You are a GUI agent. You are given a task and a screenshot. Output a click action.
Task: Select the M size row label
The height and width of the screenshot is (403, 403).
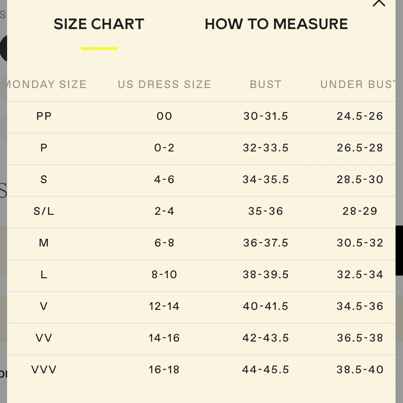pyautogui.click(x=44, y=243)
